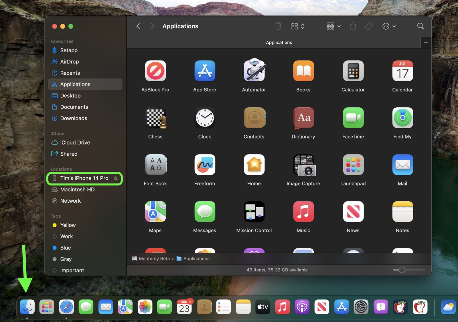Open Podcasts from the Dock
This screenshot has width=458, height=322.
[302, 307]
